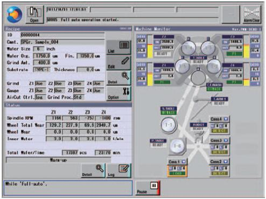Toggle Grind Z3 Use field
This screenshot has height=199, width=266.
pos(79,83)
